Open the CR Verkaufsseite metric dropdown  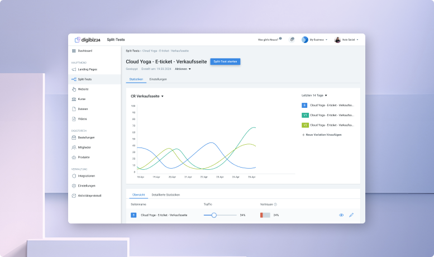pyautogui.click(x=147, y=96)
